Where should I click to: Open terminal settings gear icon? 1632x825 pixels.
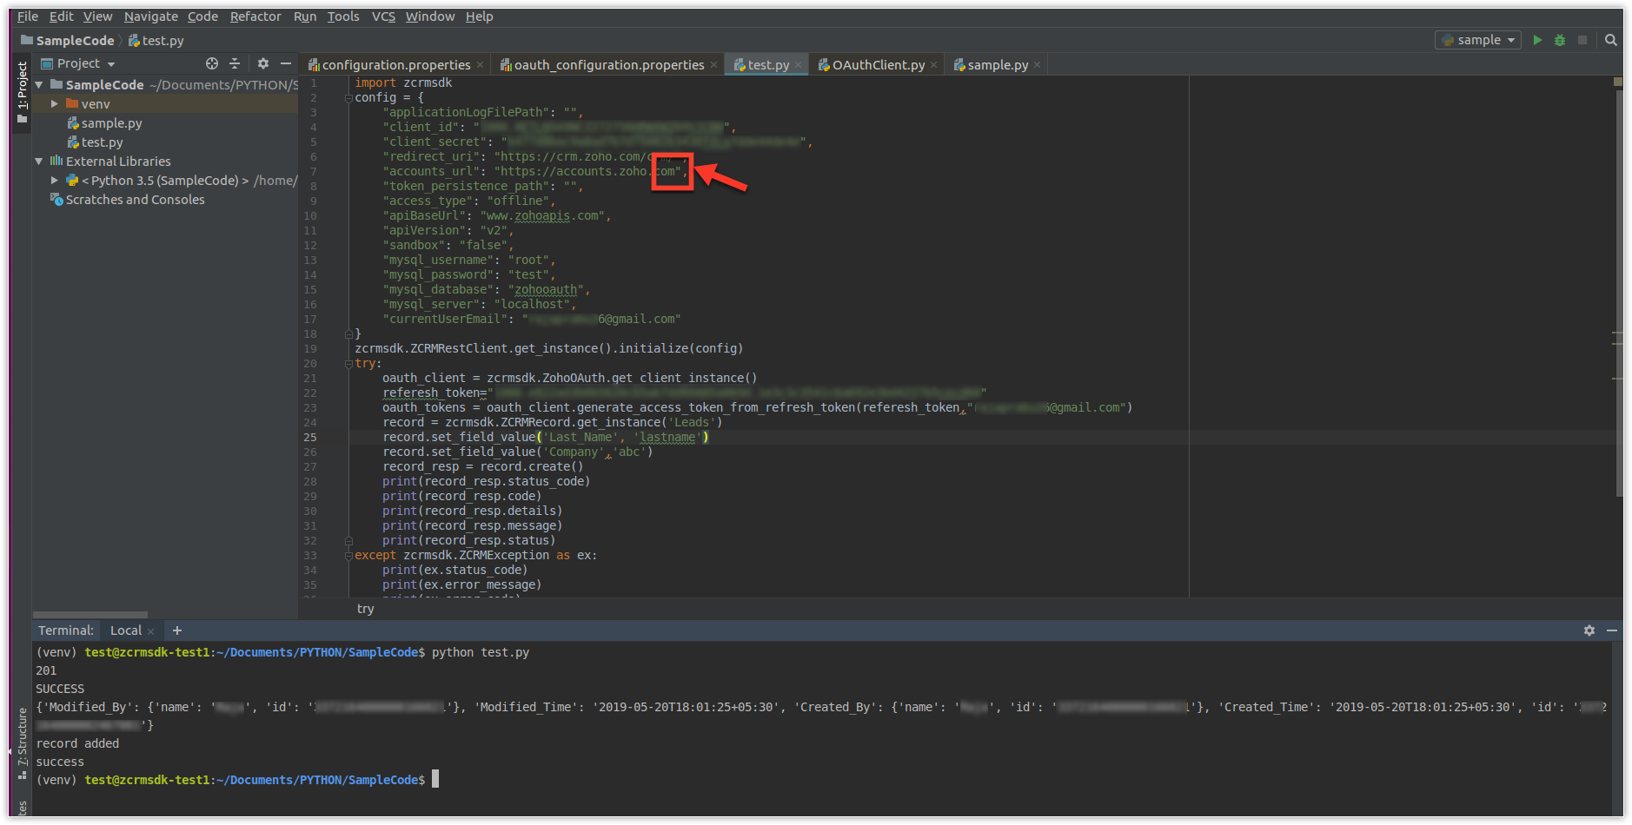[x=1589, y=630]
